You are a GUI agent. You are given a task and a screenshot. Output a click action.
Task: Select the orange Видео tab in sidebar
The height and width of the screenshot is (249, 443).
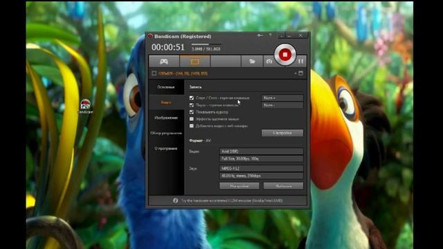click(166, 102)
